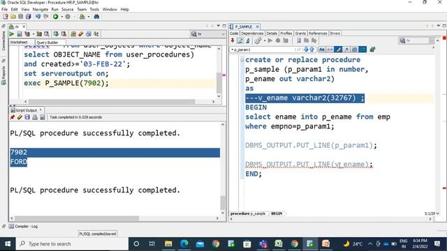The image size is (447, 251).
Task: Click the Compile gears icon in P_SAMPLE editor
Action: 258,40
